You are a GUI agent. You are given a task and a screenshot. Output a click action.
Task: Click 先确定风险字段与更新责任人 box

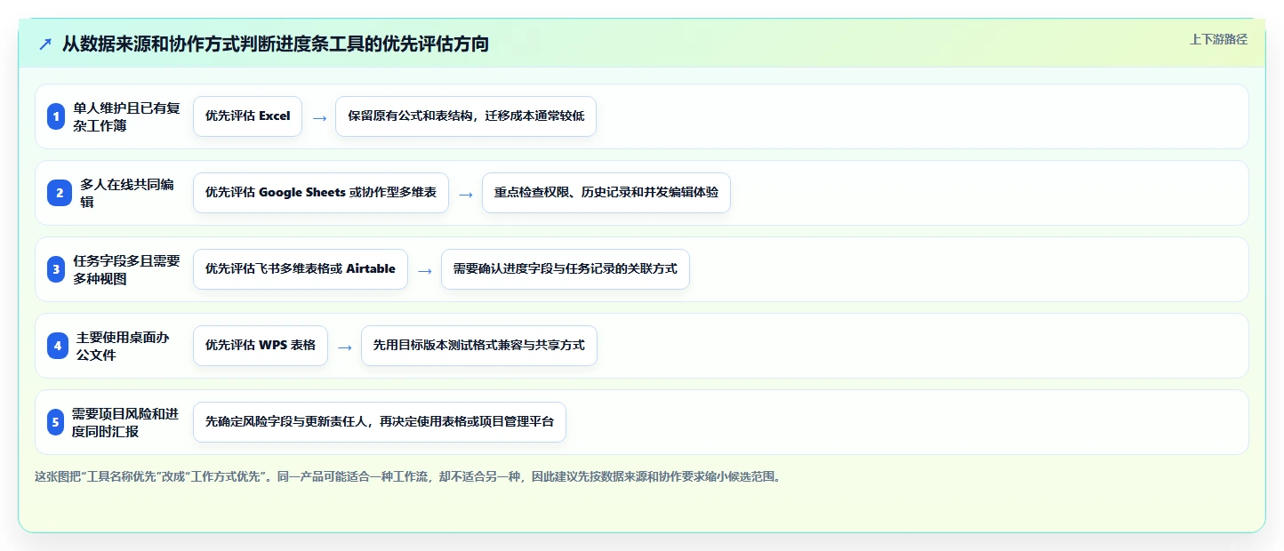click(380, 422)
